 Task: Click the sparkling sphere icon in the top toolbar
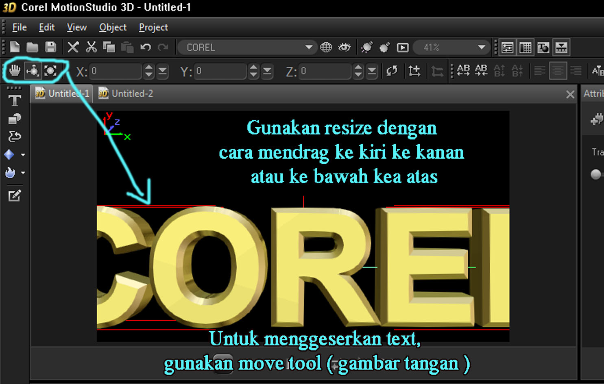coord(367,48)
